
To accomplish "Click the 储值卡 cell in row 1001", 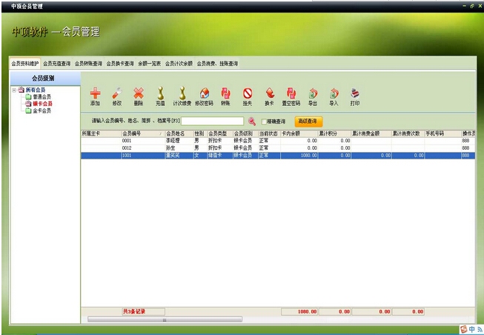I will (220, 156).
